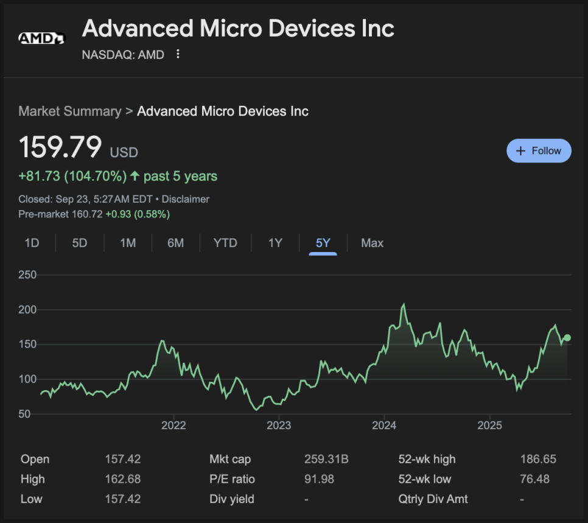
Task: Click the 159.79 current price value
Action: 60,147
